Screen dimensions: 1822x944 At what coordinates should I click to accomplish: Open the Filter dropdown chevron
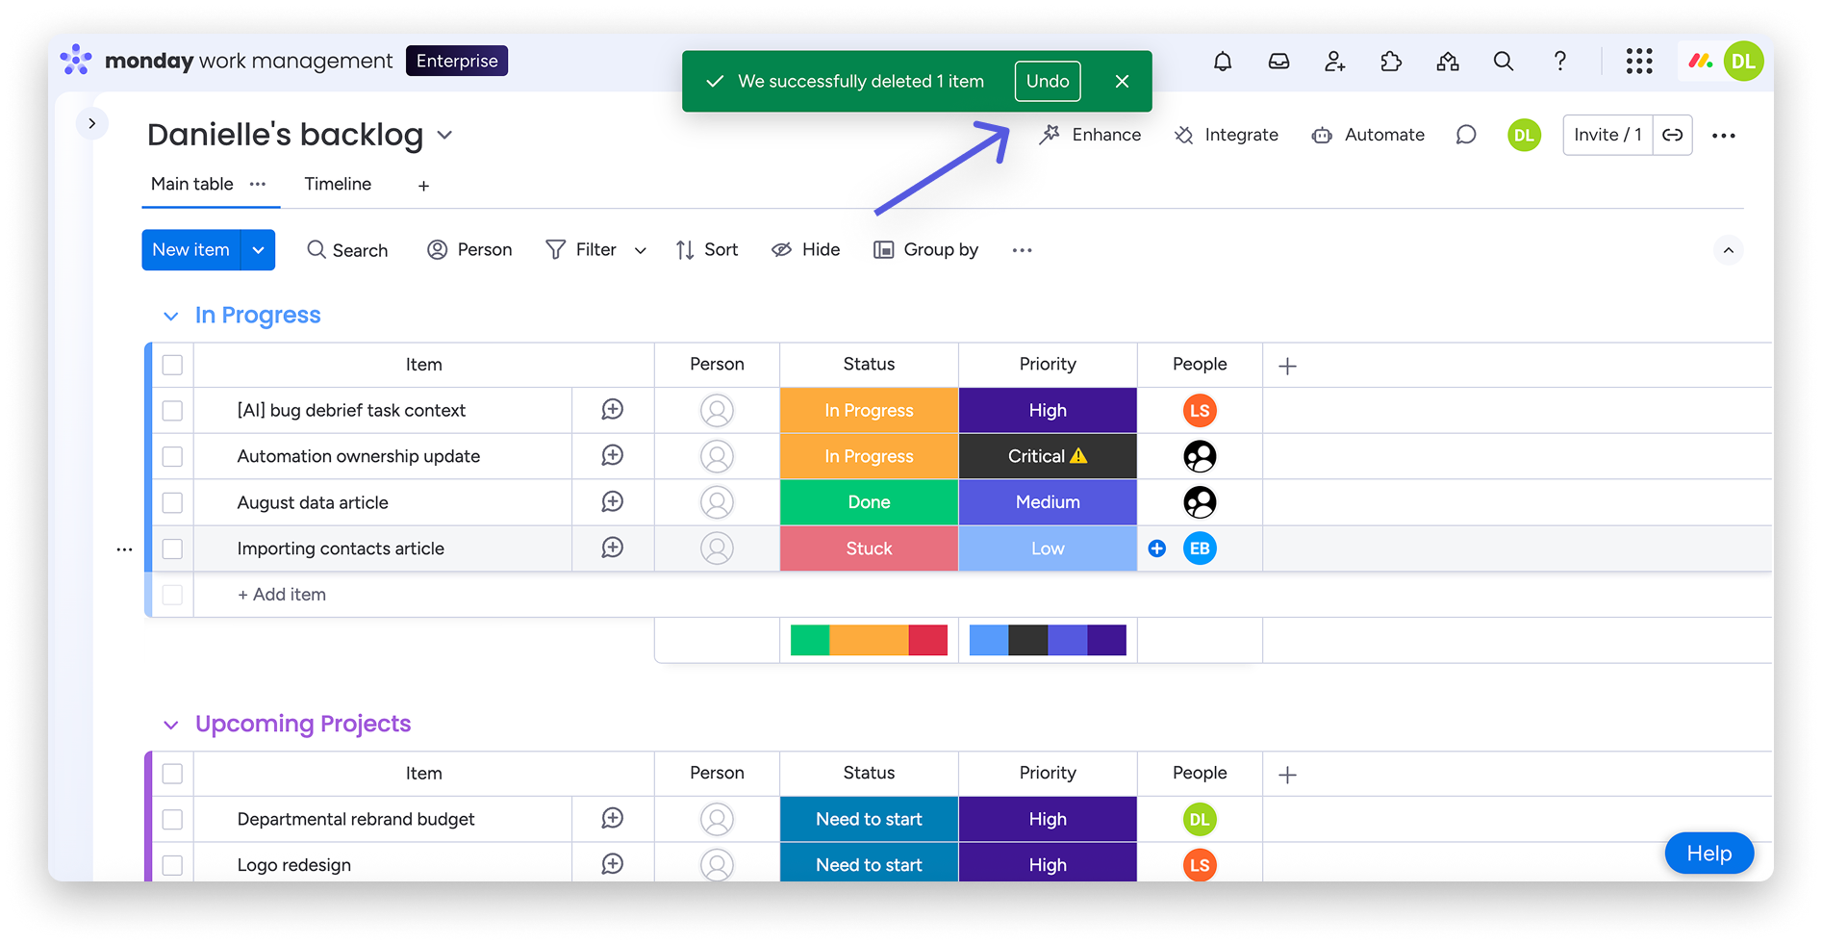[640, 249]
